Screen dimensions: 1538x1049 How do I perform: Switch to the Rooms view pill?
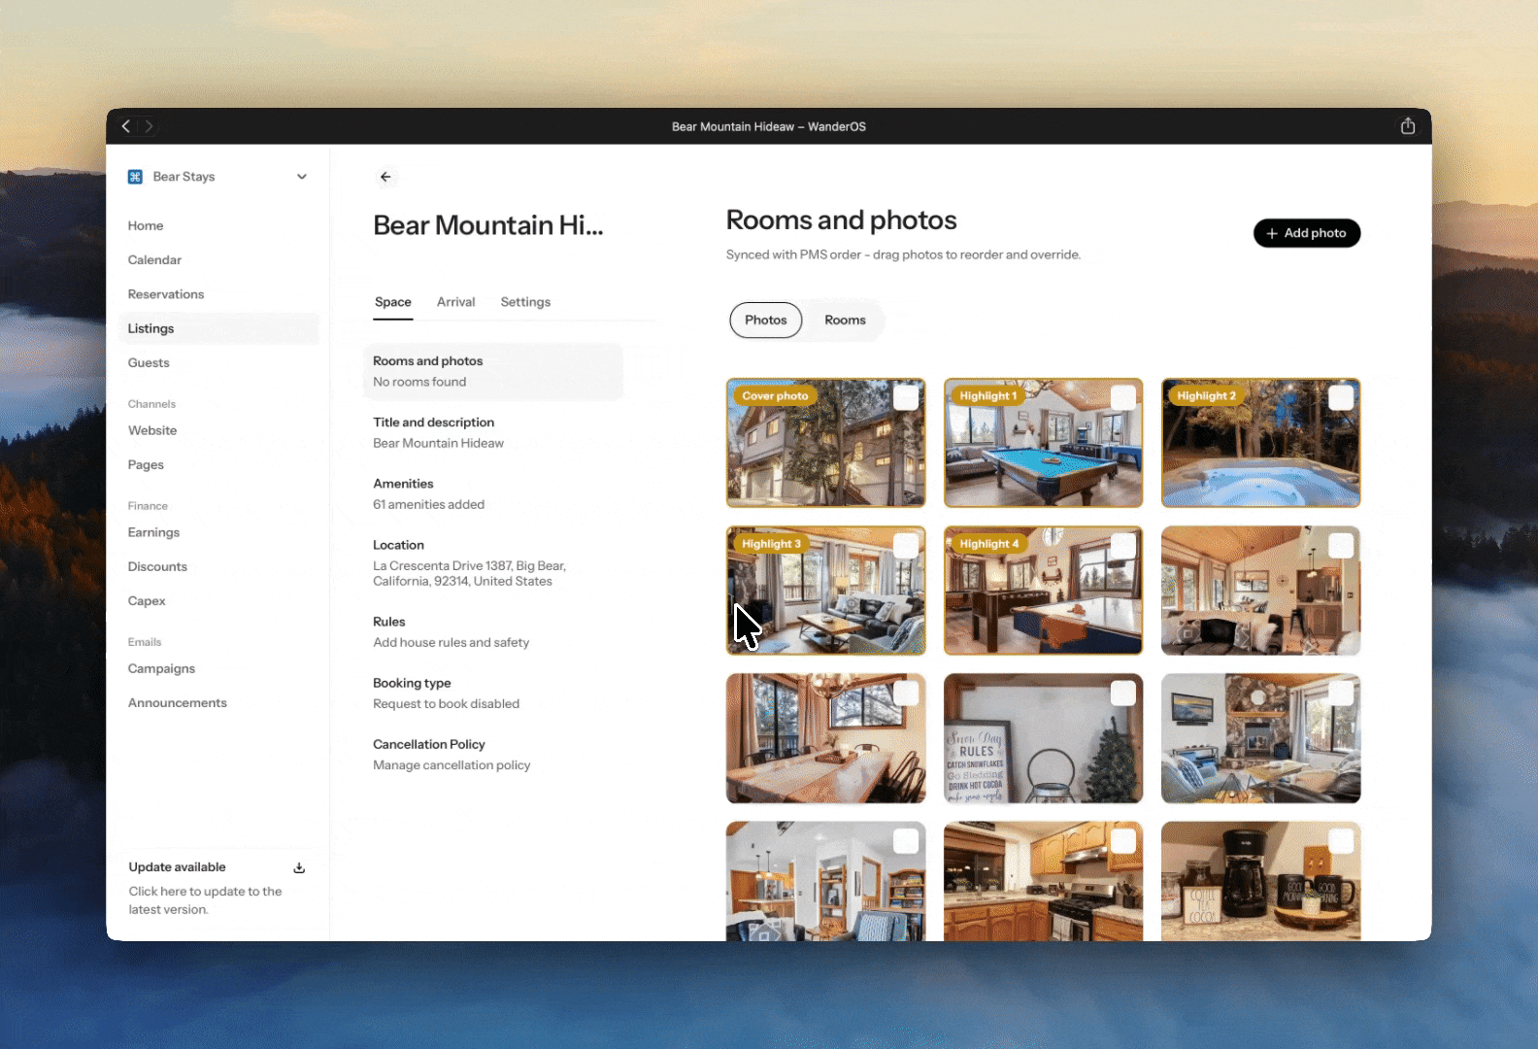tap(845, 320)
